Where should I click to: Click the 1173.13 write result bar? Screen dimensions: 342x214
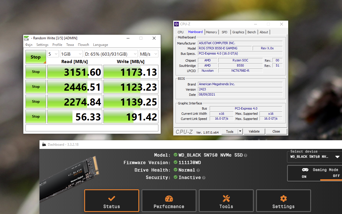tap(131, 72)
